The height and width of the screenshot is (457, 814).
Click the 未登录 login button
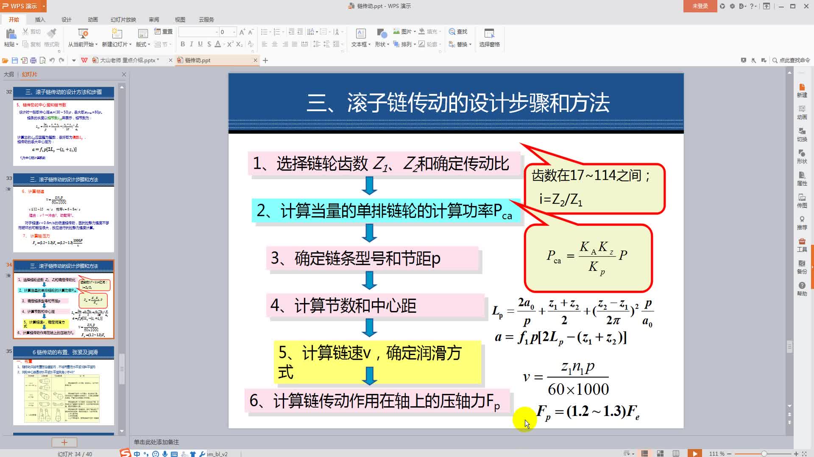pyautogui.click(x=700, y=6)
